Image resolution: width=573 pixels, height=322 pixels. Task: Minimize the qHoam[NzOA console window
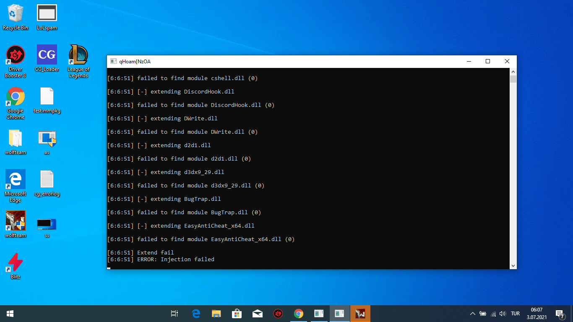click(x=469, y=62)
